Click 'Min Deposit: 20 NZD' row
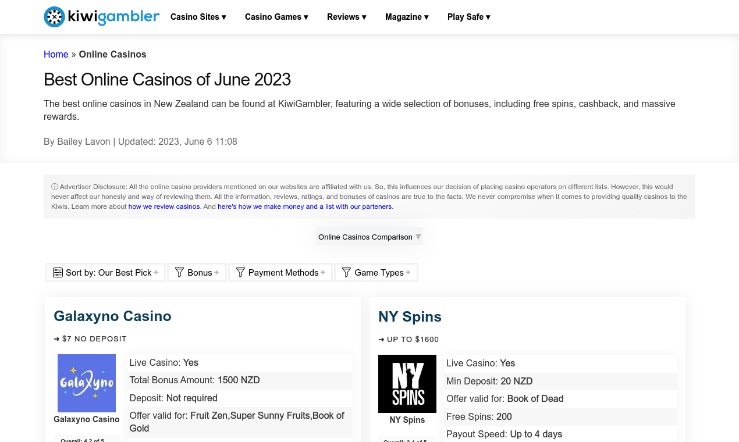Screen dimensions: 739x442 tap(560, 382)
